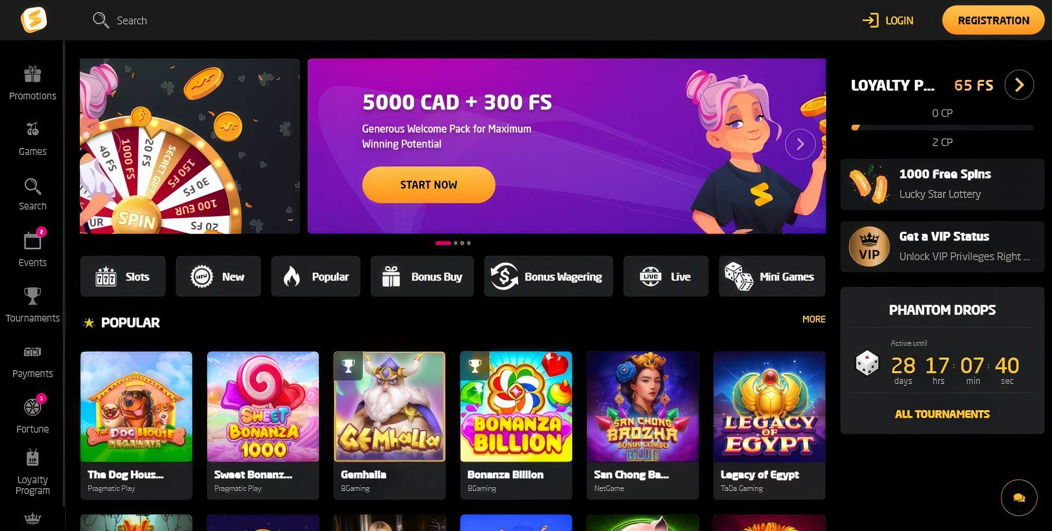This screenshot has height=531, width=1052.
Task: Select the second banner carousel dot
Action: click(x=456, y=243)
